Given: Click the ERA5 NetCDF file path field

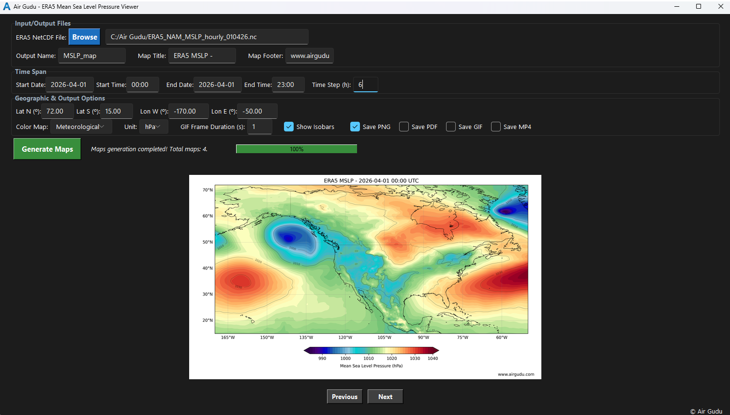Looking at the screenshot, I should click(207, 37).
